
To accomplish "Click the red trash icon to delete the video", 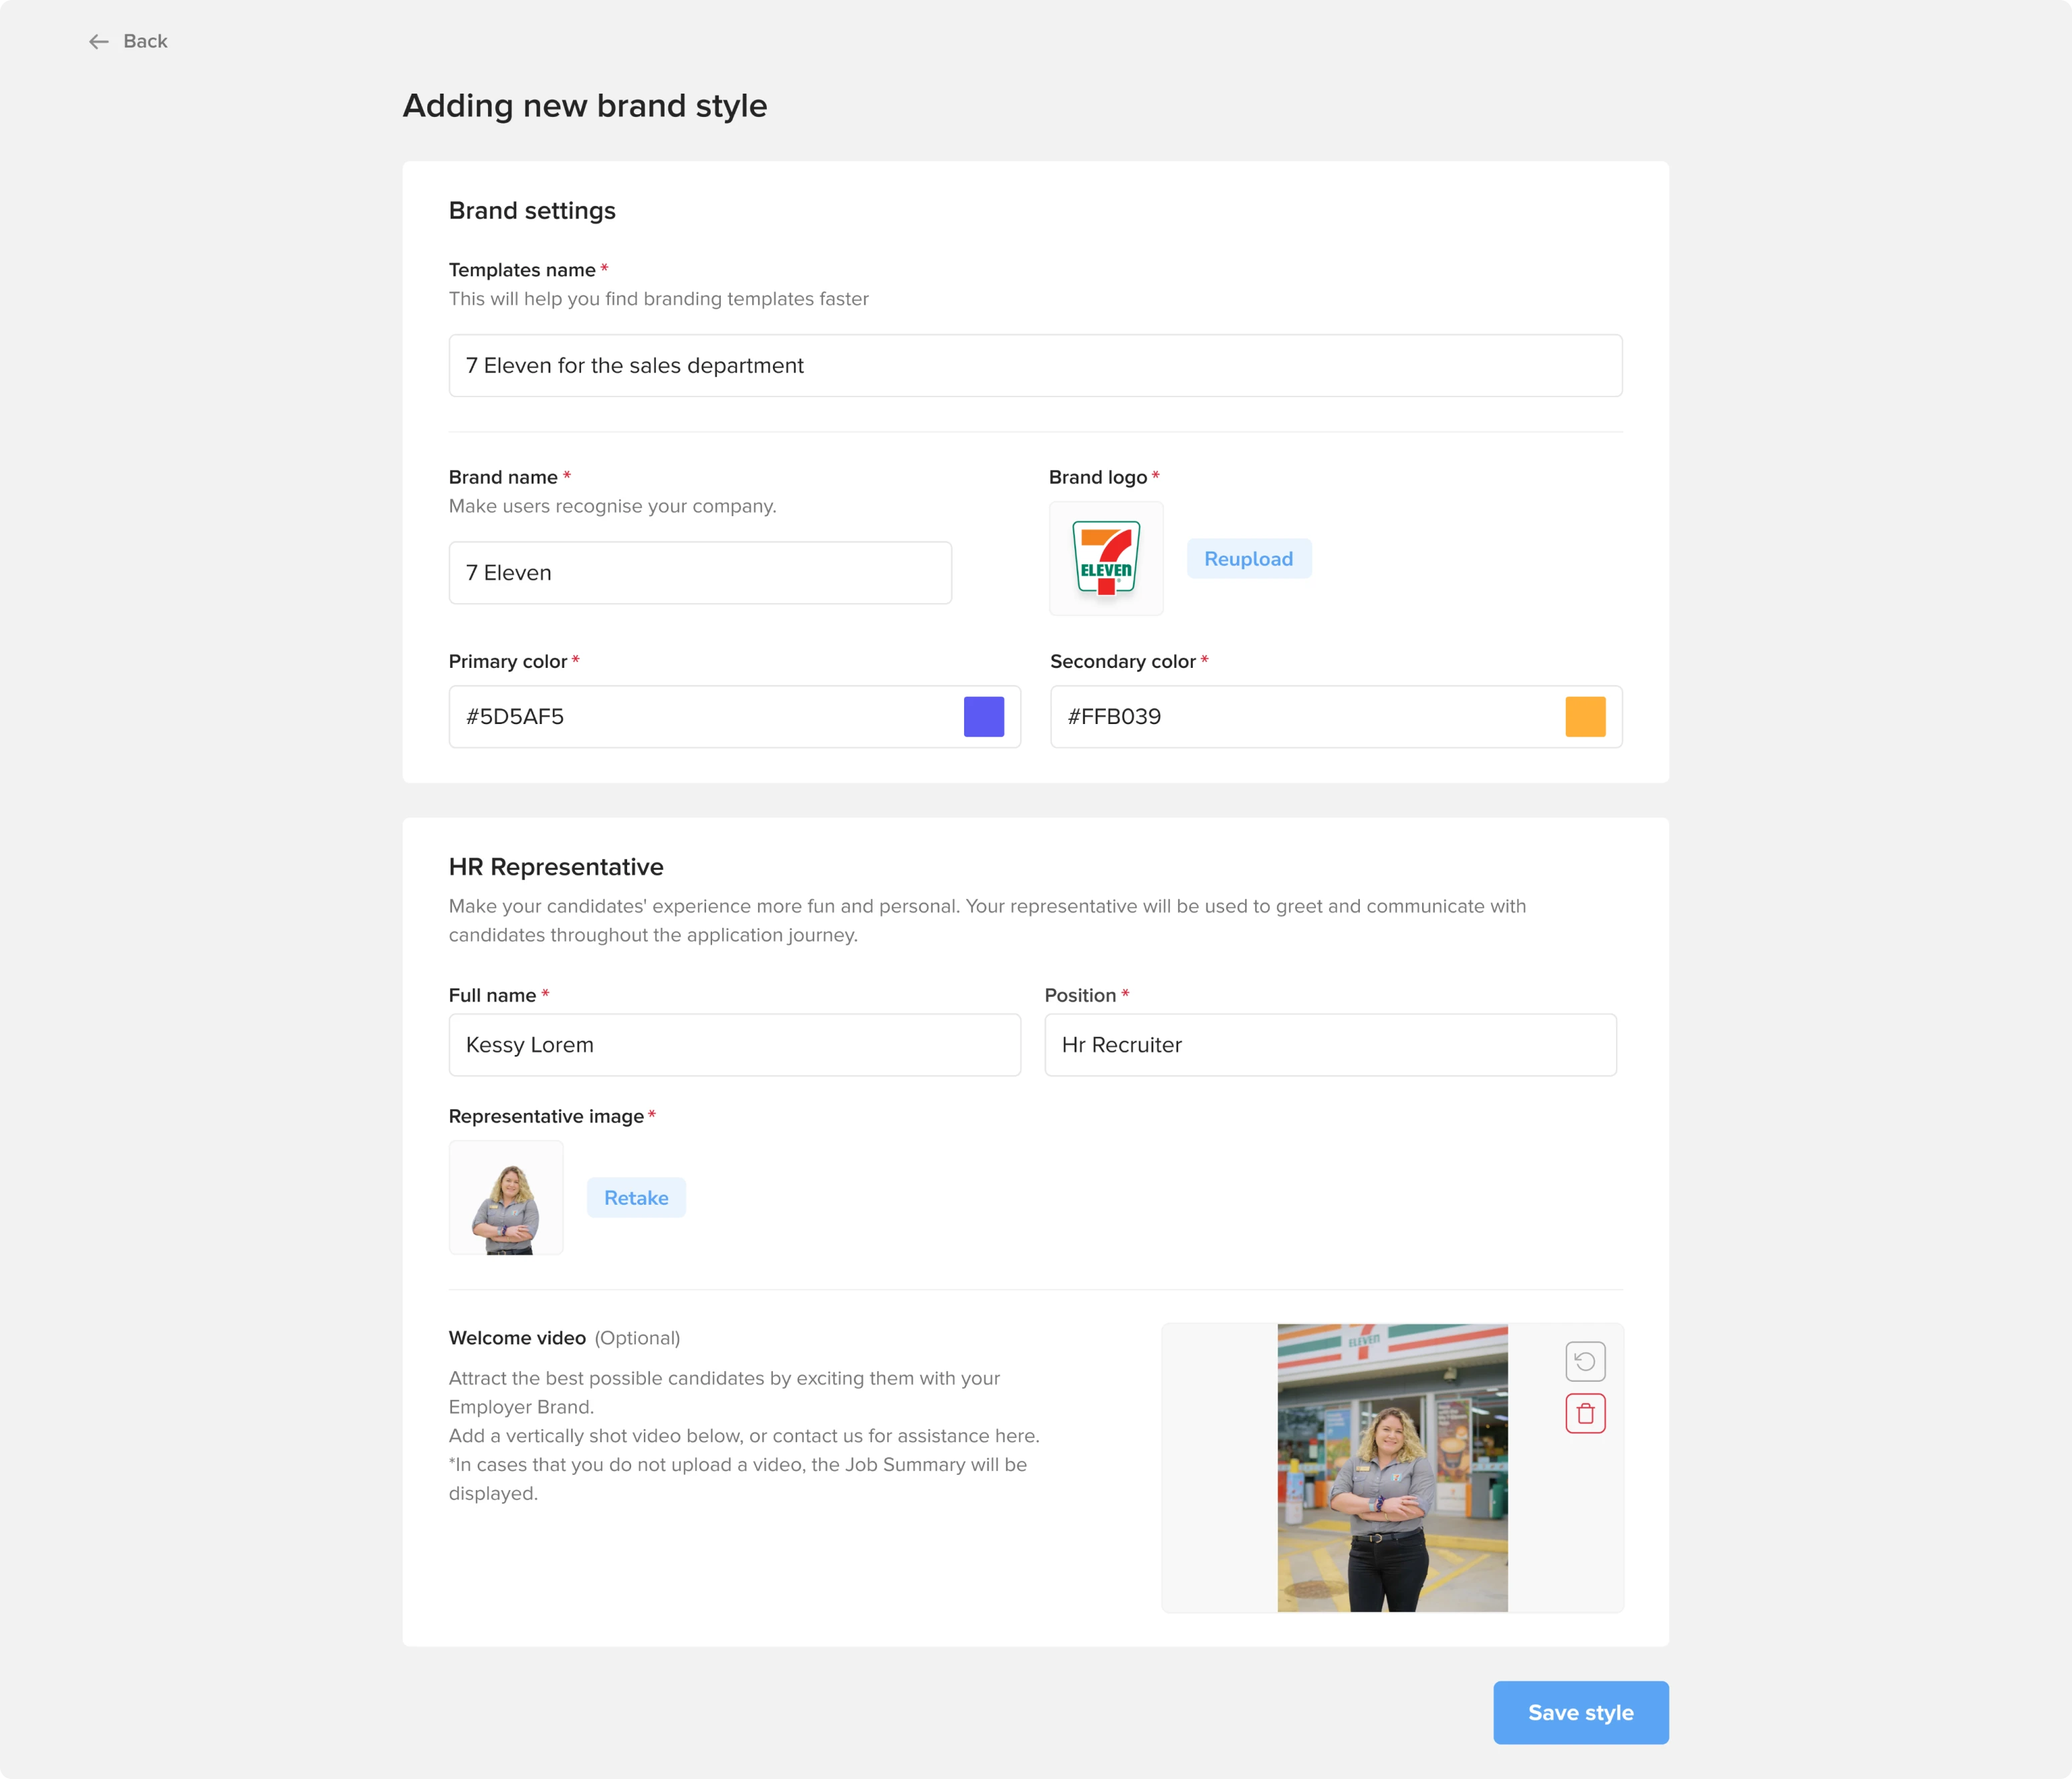I will 1585,1413.
